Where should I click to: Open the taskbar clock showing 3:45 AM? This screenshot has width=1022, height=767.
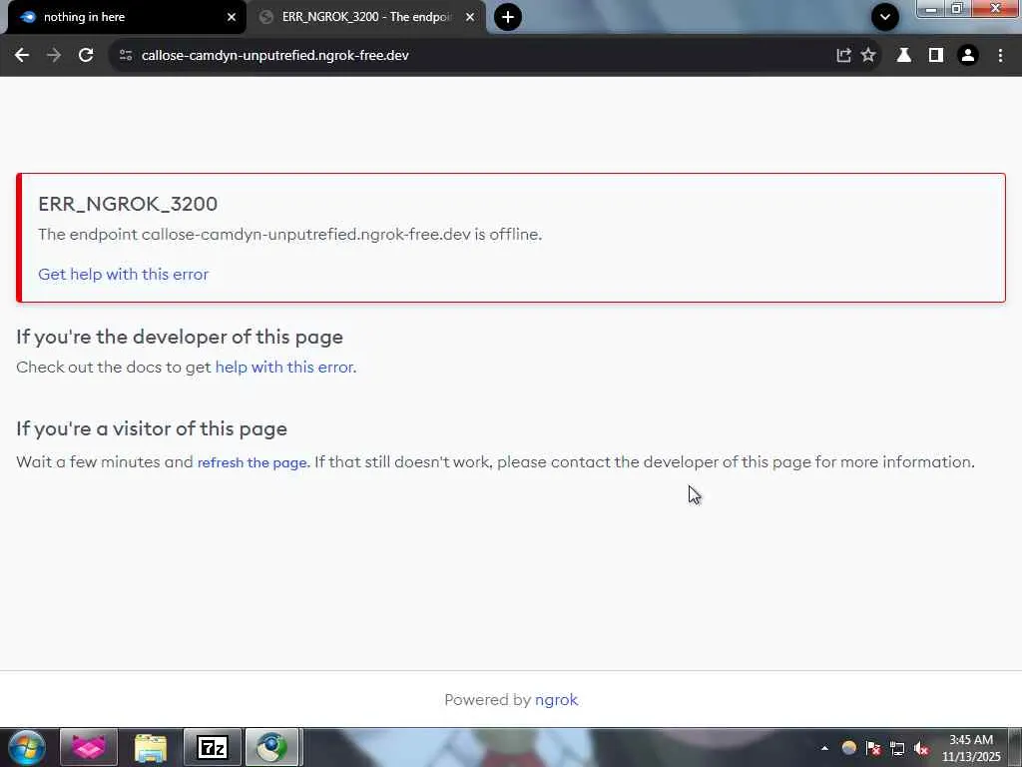coord(971,748)
